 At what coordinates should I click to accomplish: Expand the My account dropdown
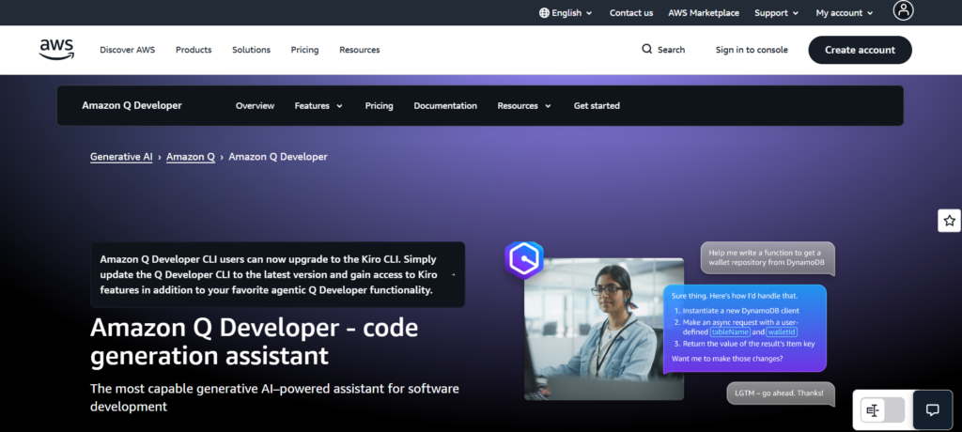click(845, 13)
